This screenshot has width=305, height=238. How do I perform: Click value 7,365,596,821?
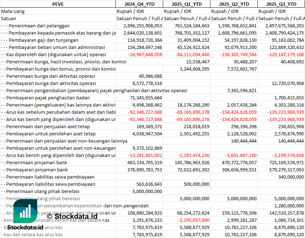coord(241,90)
